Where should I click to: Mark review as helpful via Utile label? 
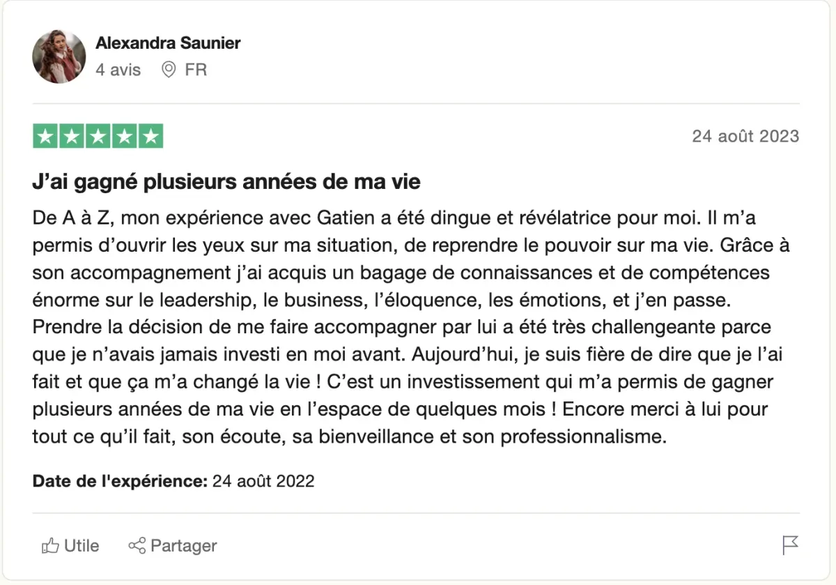tap(82, 545)
